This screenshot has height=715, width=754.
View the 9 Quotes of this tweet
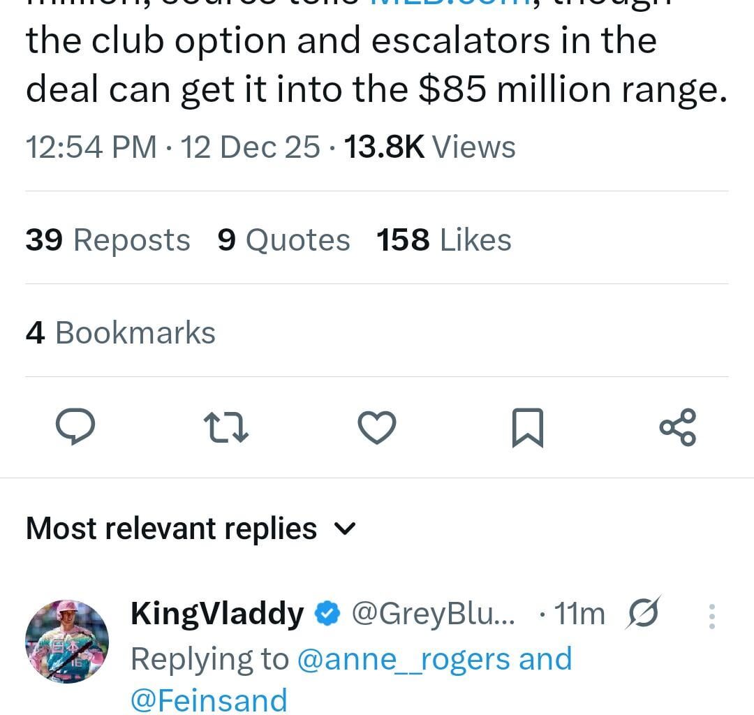pyautogui.click(x=282, y=239)
